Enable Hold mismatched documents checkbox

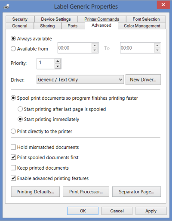[13, 147]
